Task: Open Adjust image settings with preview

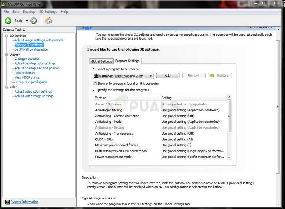Action: point(39,40)
